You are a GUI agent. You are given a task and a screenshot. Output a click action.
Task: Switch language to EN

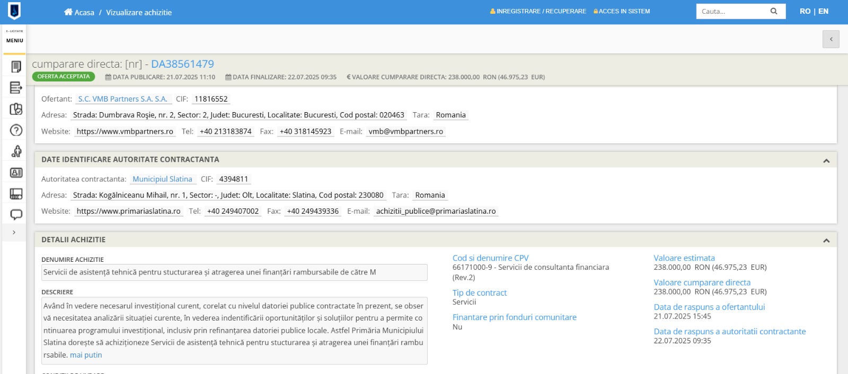(x=824, y=11)
